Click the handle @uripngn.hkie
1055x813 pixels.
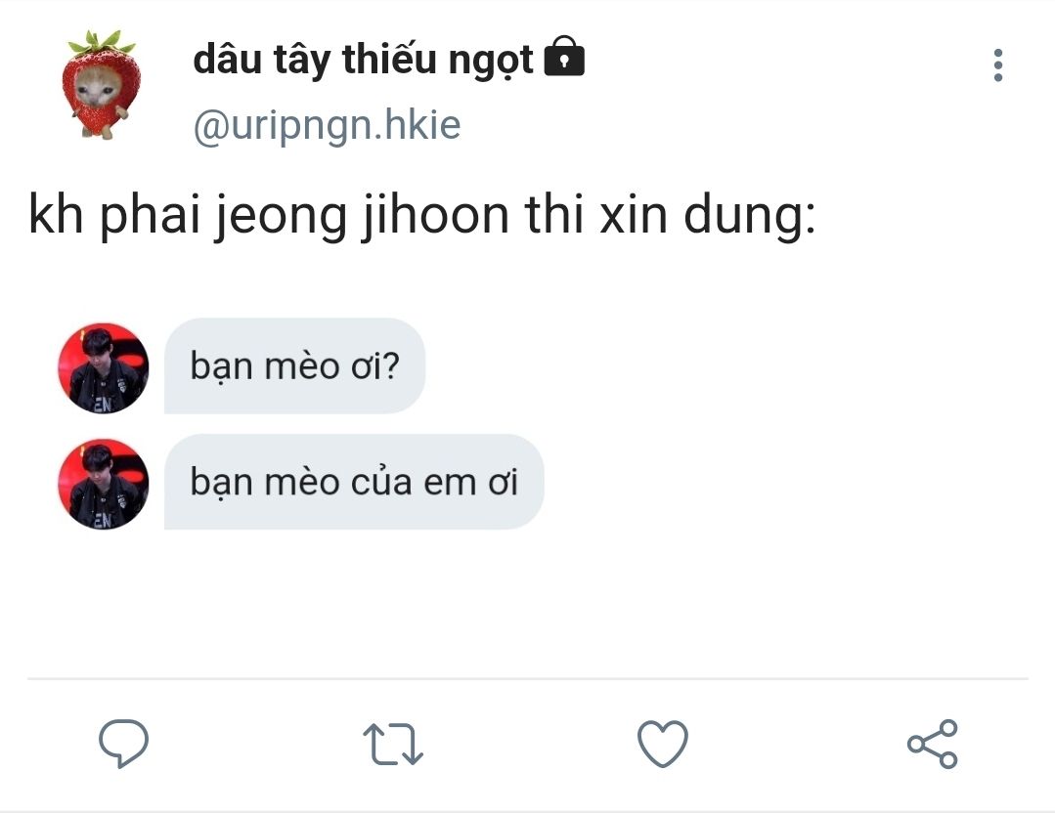click(327, 125)
